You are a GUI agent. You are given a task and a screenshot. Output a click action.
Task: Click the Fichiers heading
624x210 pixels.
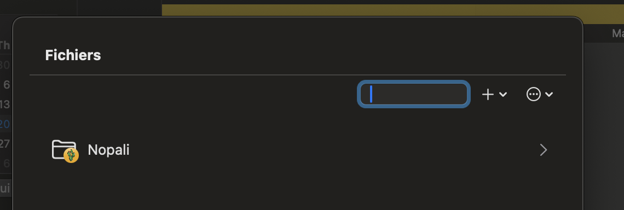pos(73,55)
